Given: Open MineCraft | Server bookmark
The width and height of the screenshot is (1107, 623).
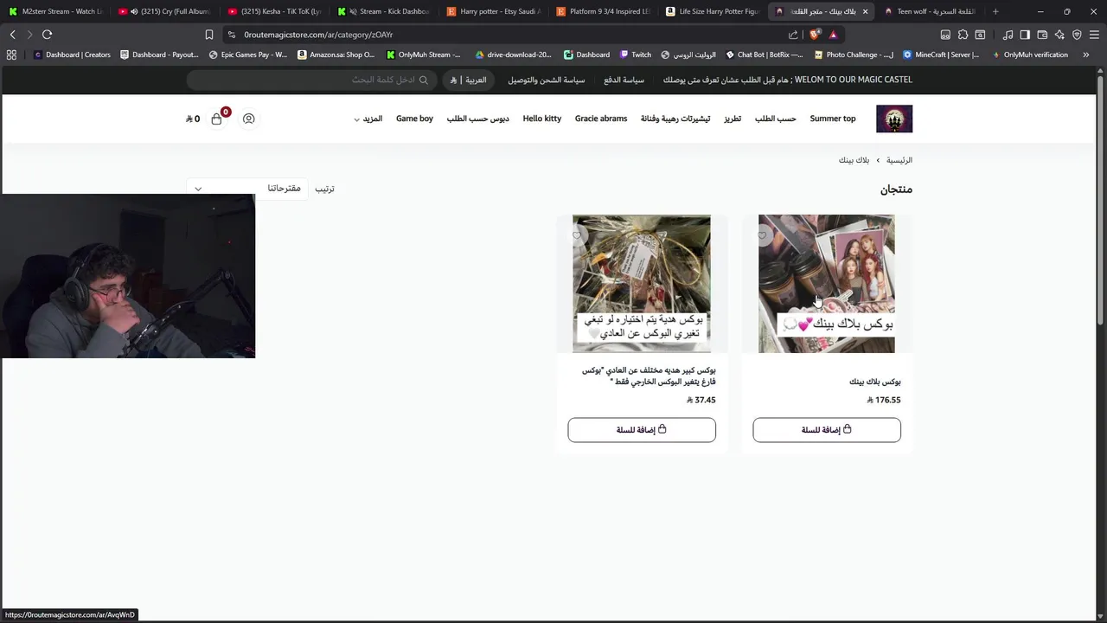Looking at the screenshot, I should (942, 55).
